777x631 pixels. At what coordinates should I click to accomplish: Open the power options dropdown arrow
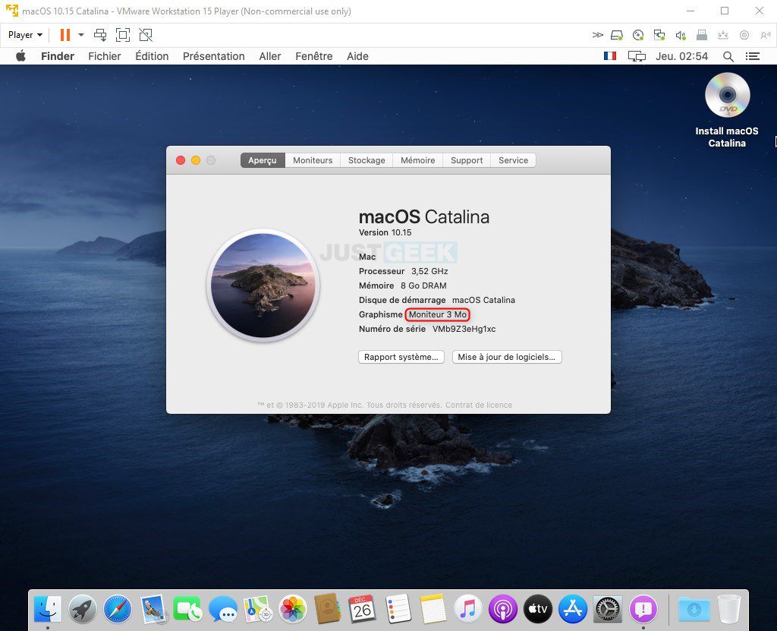click(81, 35)
